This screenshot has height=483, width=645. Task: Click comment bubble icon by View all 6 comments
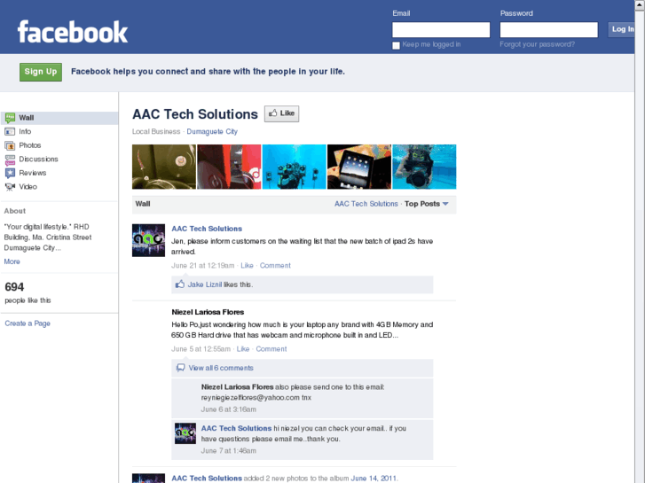pos(180,368)
